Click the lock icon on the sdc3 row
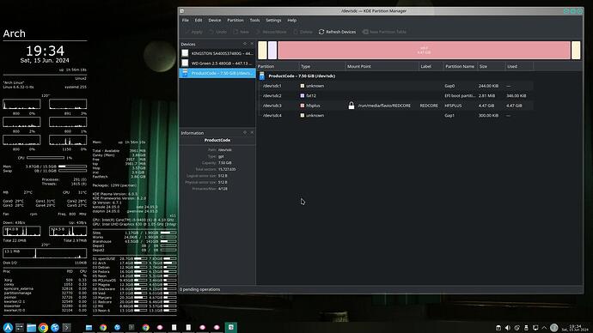This screenshot has height=333, width=593. [352, 106]
